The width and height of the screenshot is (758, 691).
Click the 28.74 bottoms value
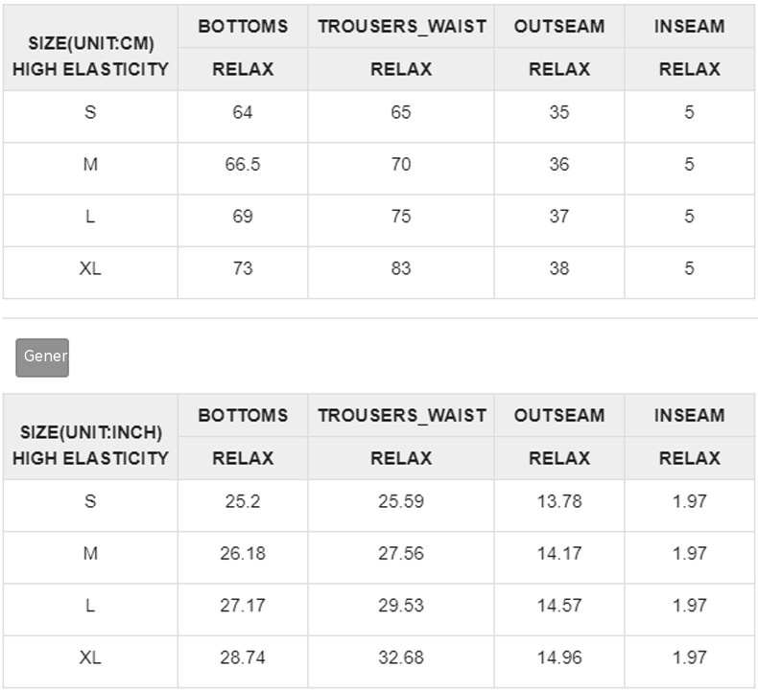coord(243,657)
